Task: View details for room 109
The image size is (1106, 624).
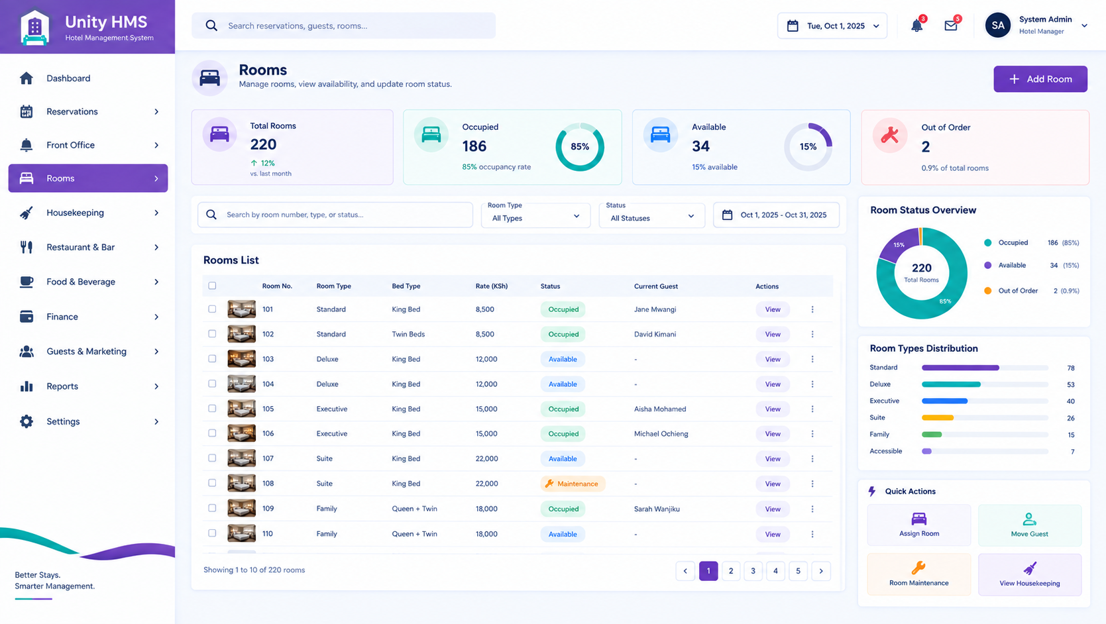Action: tap(773, 509)
